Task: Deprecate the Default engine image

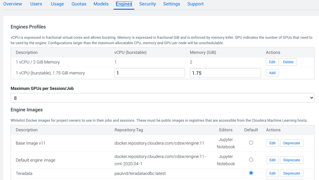Action: 292,160
